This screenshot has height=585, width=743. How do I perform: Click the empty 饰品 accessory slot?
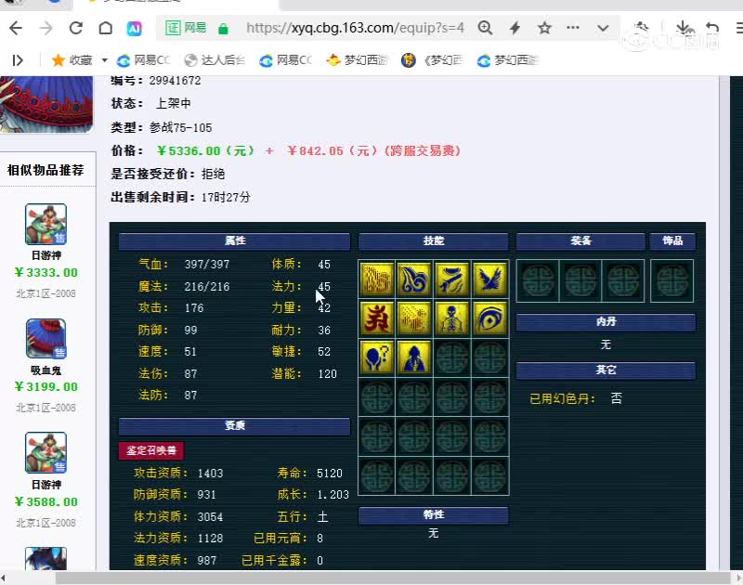click(671, 280)
